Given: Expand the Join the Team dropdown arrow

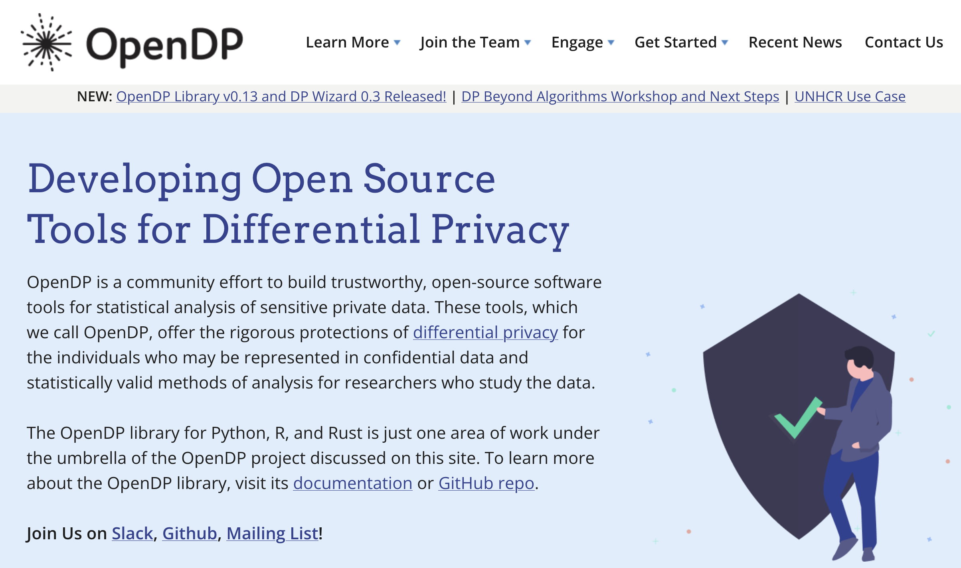Looking at the screenshot, I should [x=528, y=42].
